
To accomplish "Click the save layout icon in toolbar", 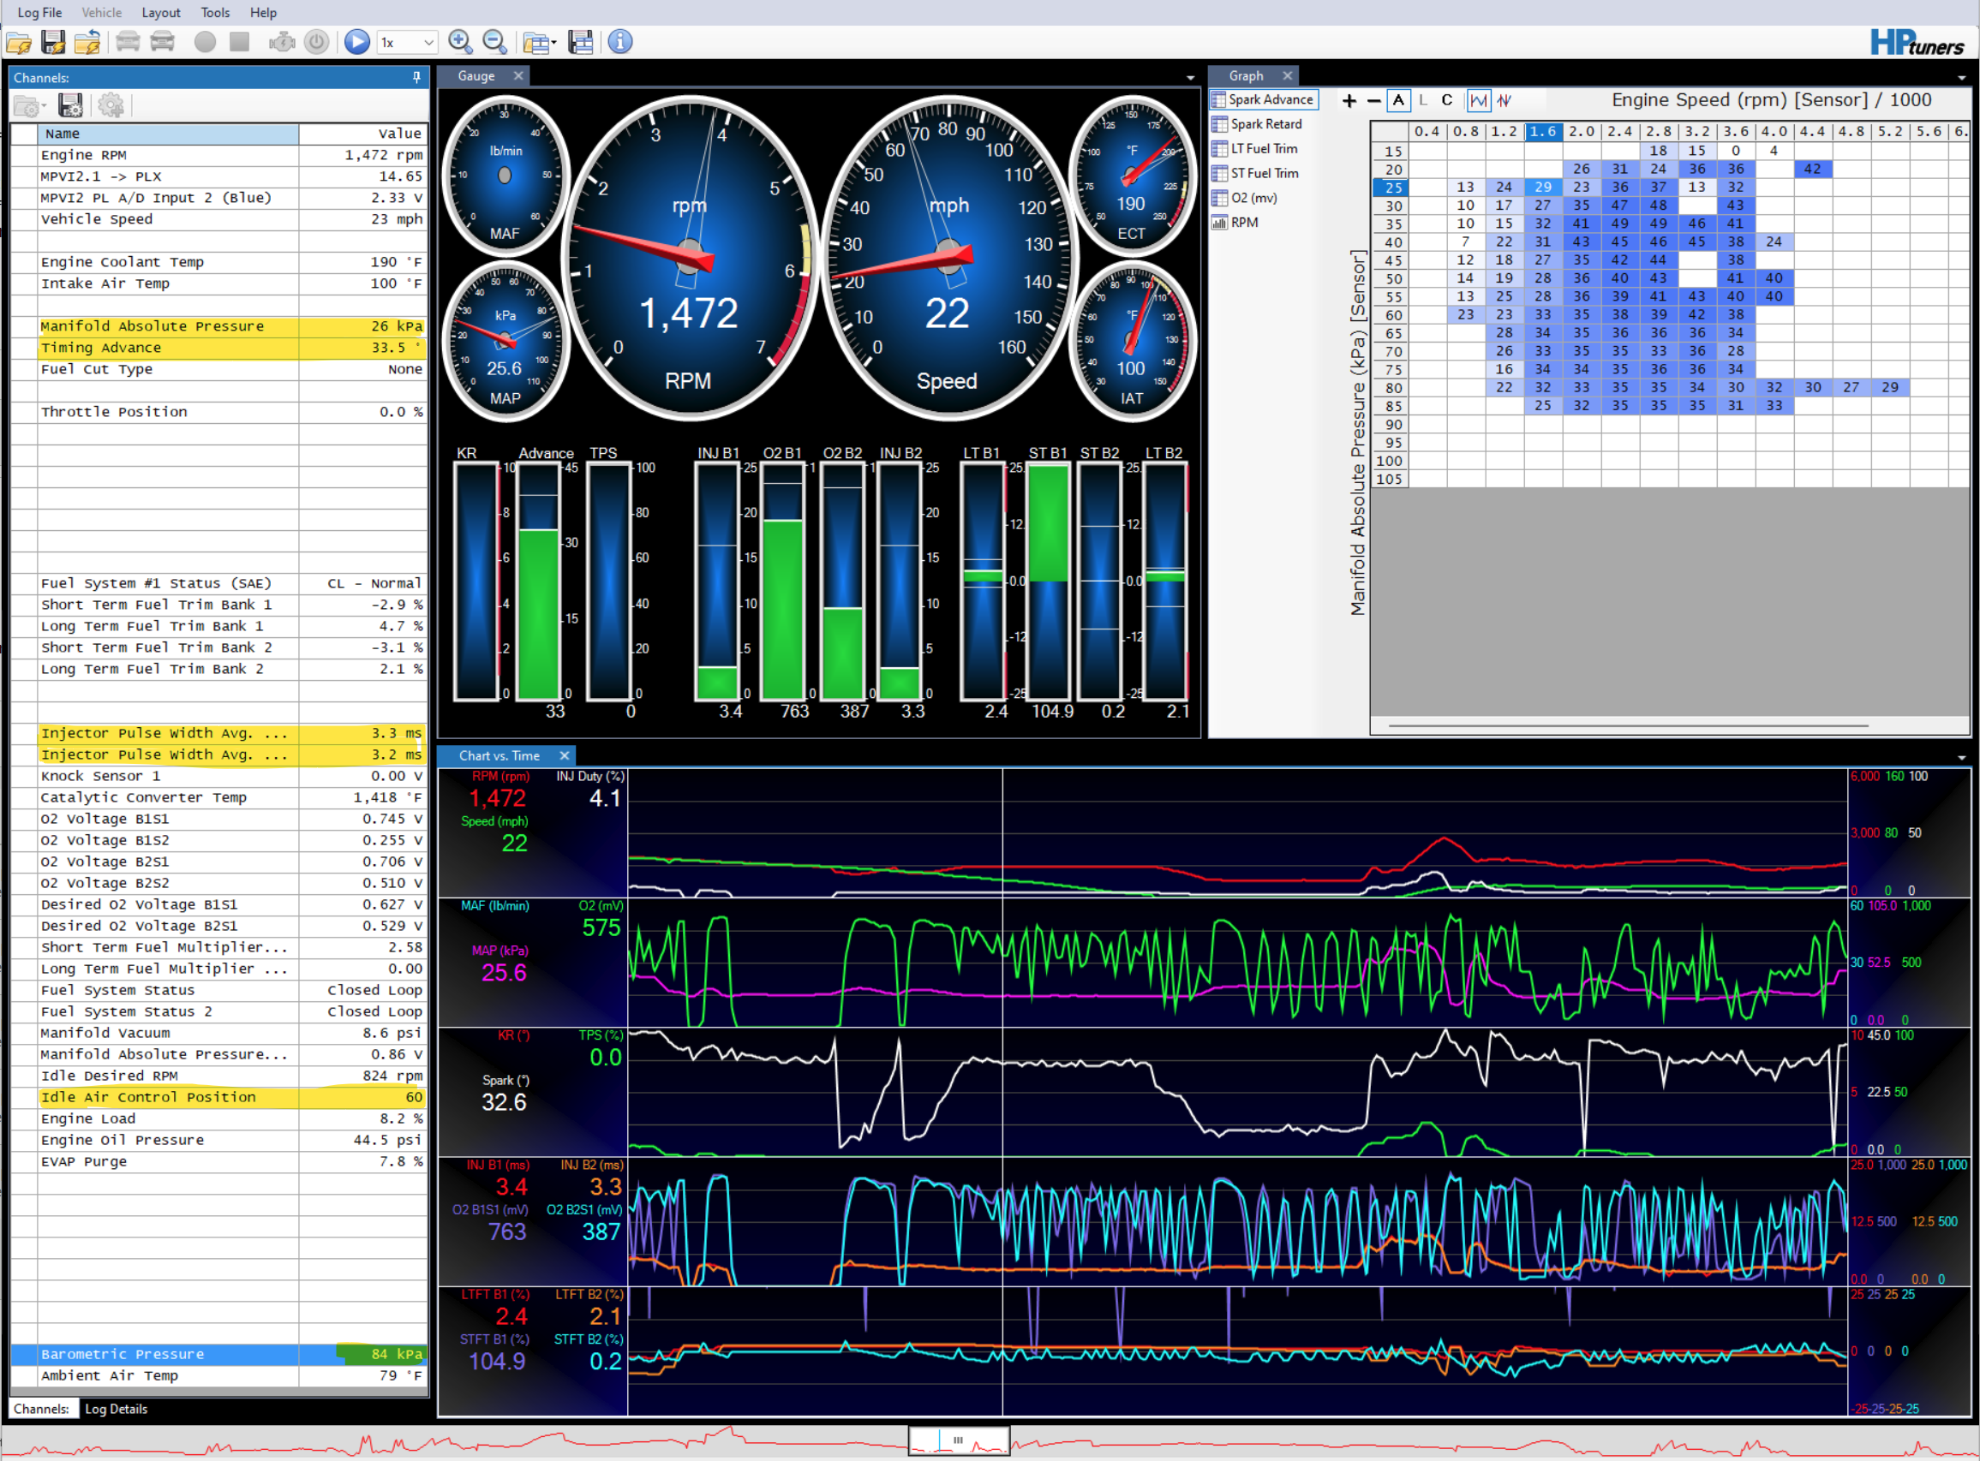I will coord(580,42).
